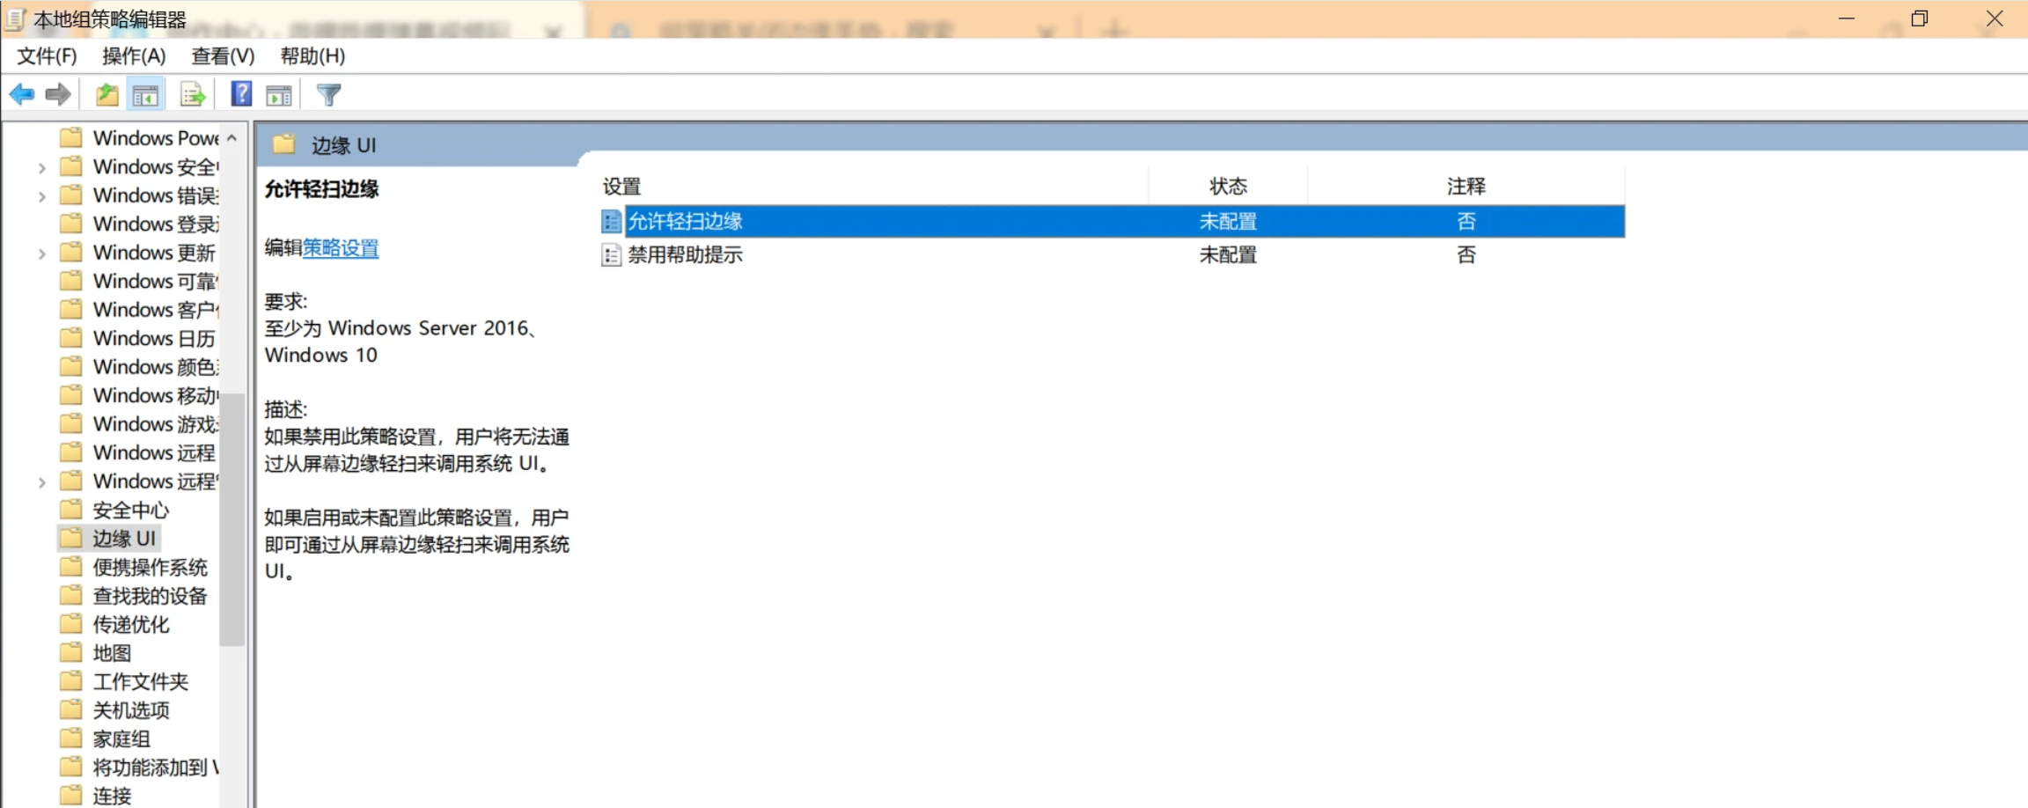Go up one level with folder icon
This screenshot has height=808, width=2028.
[x=107, y=94]
